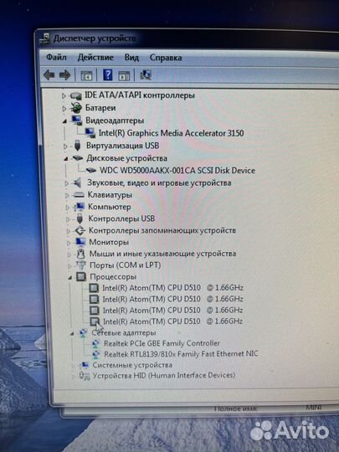Click the Процессоры category chip icon
The image size is (339, 452).
pos(81,277)
